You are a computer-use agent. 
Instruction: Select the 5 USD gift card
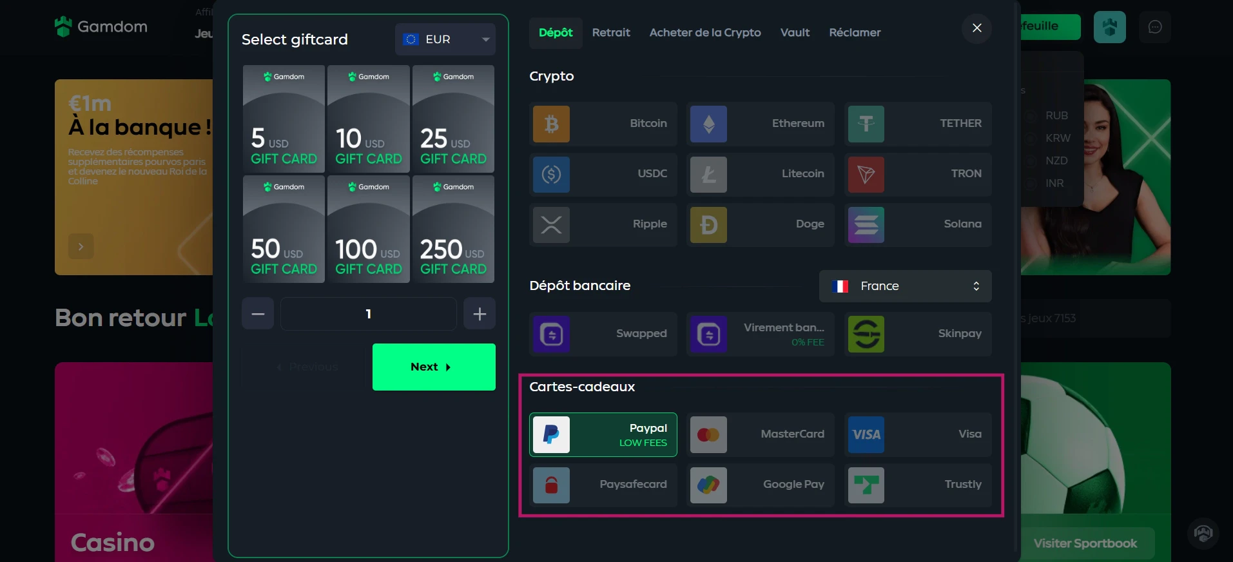click(284, 119)
